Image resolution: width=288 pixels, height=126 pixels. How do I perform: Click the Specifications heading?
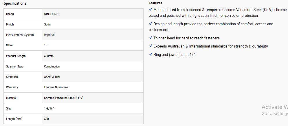pos(15,3)
